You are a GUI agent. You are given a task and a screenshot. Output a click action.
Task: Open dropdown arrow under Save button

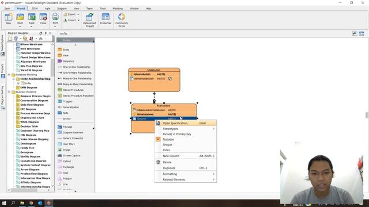point(32,26)
